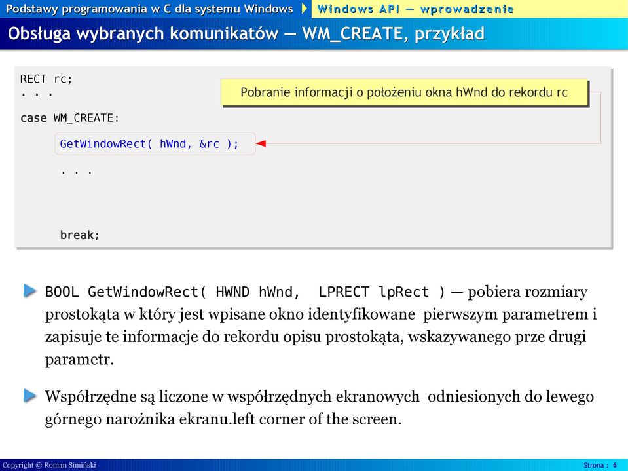Click the slide title "Obsługa wybranych komunikatów — WM_CREATE, przykład"
The width and height of the screenshot is (628, 471).
point(246,33)
